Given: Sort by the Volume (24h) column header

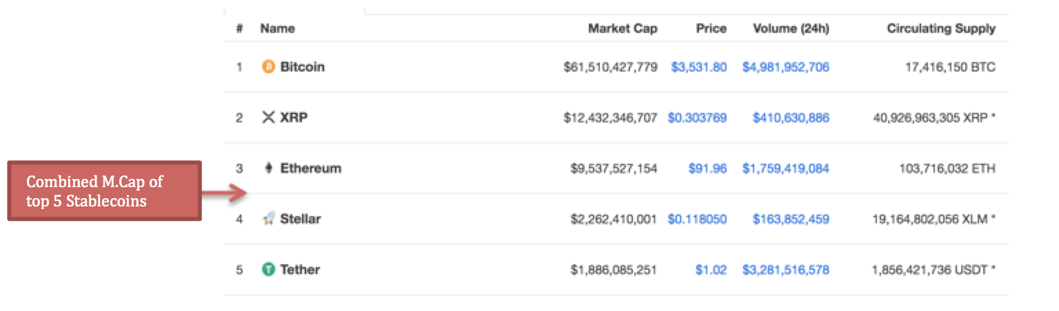Looking at the screenshot, I should 791,28.
